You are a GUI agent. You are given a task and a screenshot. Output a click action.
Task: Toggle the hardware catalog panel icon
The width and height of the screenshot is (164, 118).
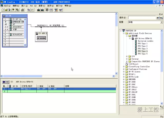pyautogui.click(x=47, y=10)
